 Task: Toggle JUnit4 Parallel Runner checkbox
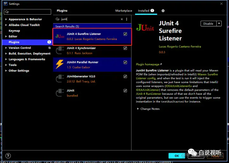[125, 62]
